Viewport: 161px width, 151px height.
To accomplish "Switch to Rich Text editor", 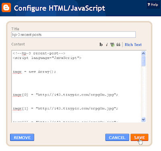I will tap(133, 45).
